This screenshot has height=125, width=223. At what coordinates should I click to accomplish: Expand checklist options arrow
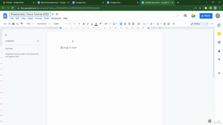coord(148,24)
